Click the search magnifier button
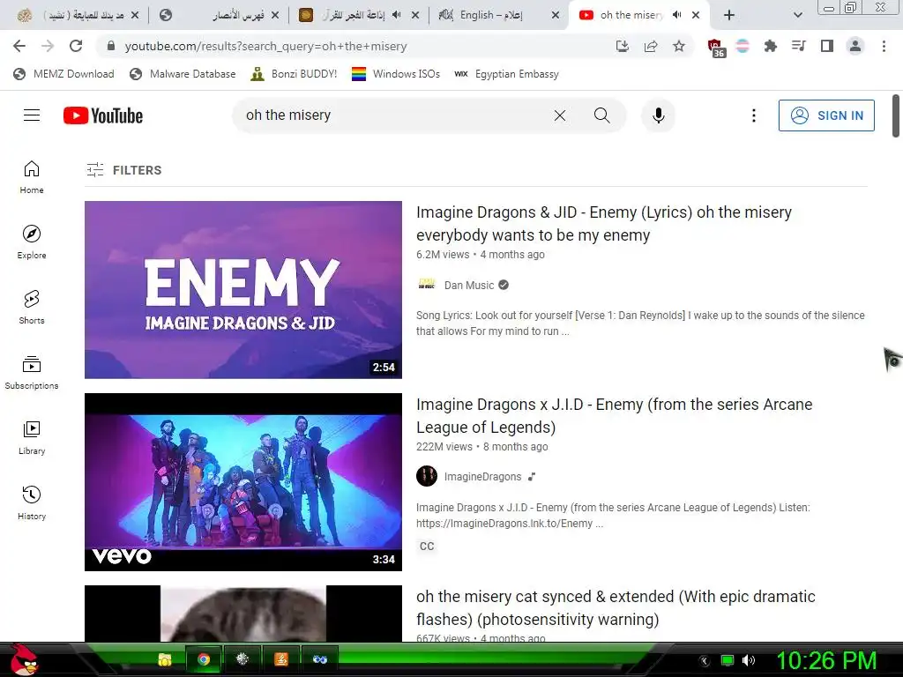This screenshot has width=903, height=677. tap(601, 115)
